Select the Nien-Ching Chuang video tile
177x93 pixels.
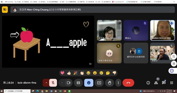(x=109, y=30)
